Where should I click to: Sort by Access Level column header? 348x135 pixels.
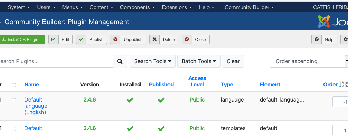pyautogui.click(x=197, y=81)
